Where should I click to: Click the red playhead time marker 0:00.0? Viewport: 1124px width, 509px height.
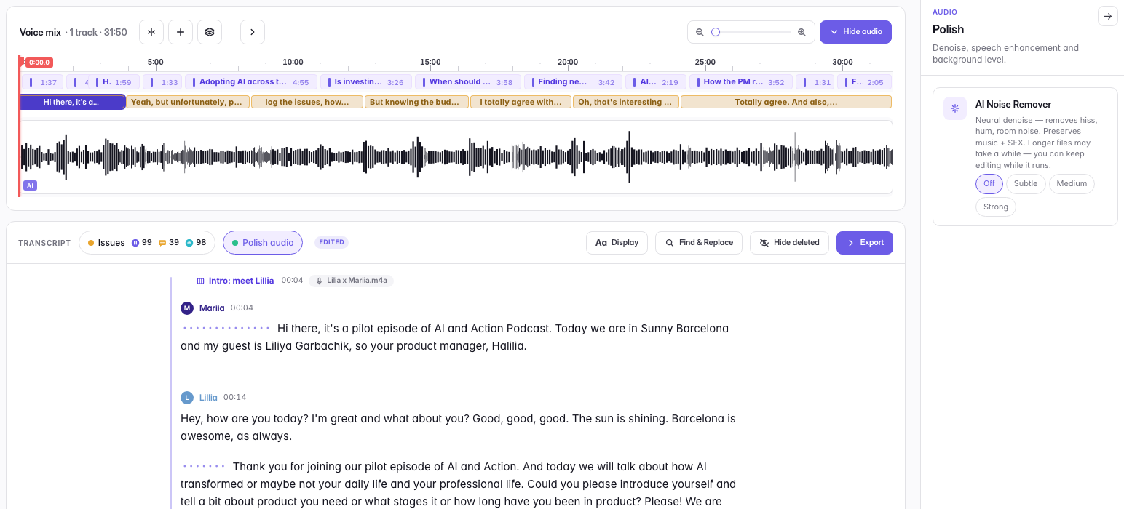click(39, 63)
